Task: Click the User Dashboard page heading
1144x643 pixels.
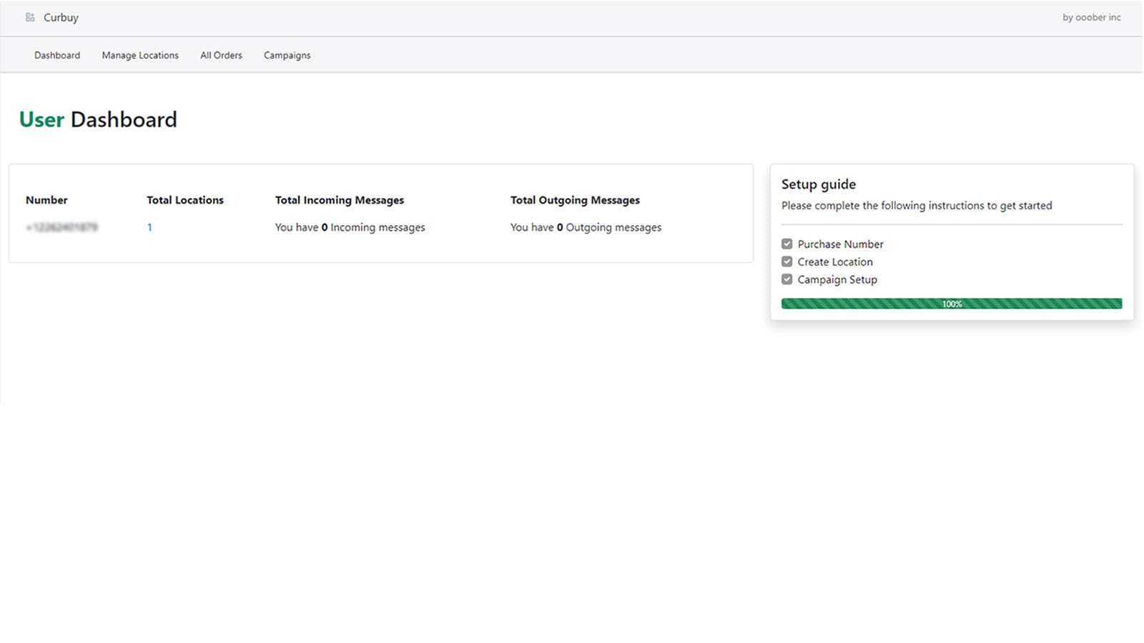Action: point(98,119)
